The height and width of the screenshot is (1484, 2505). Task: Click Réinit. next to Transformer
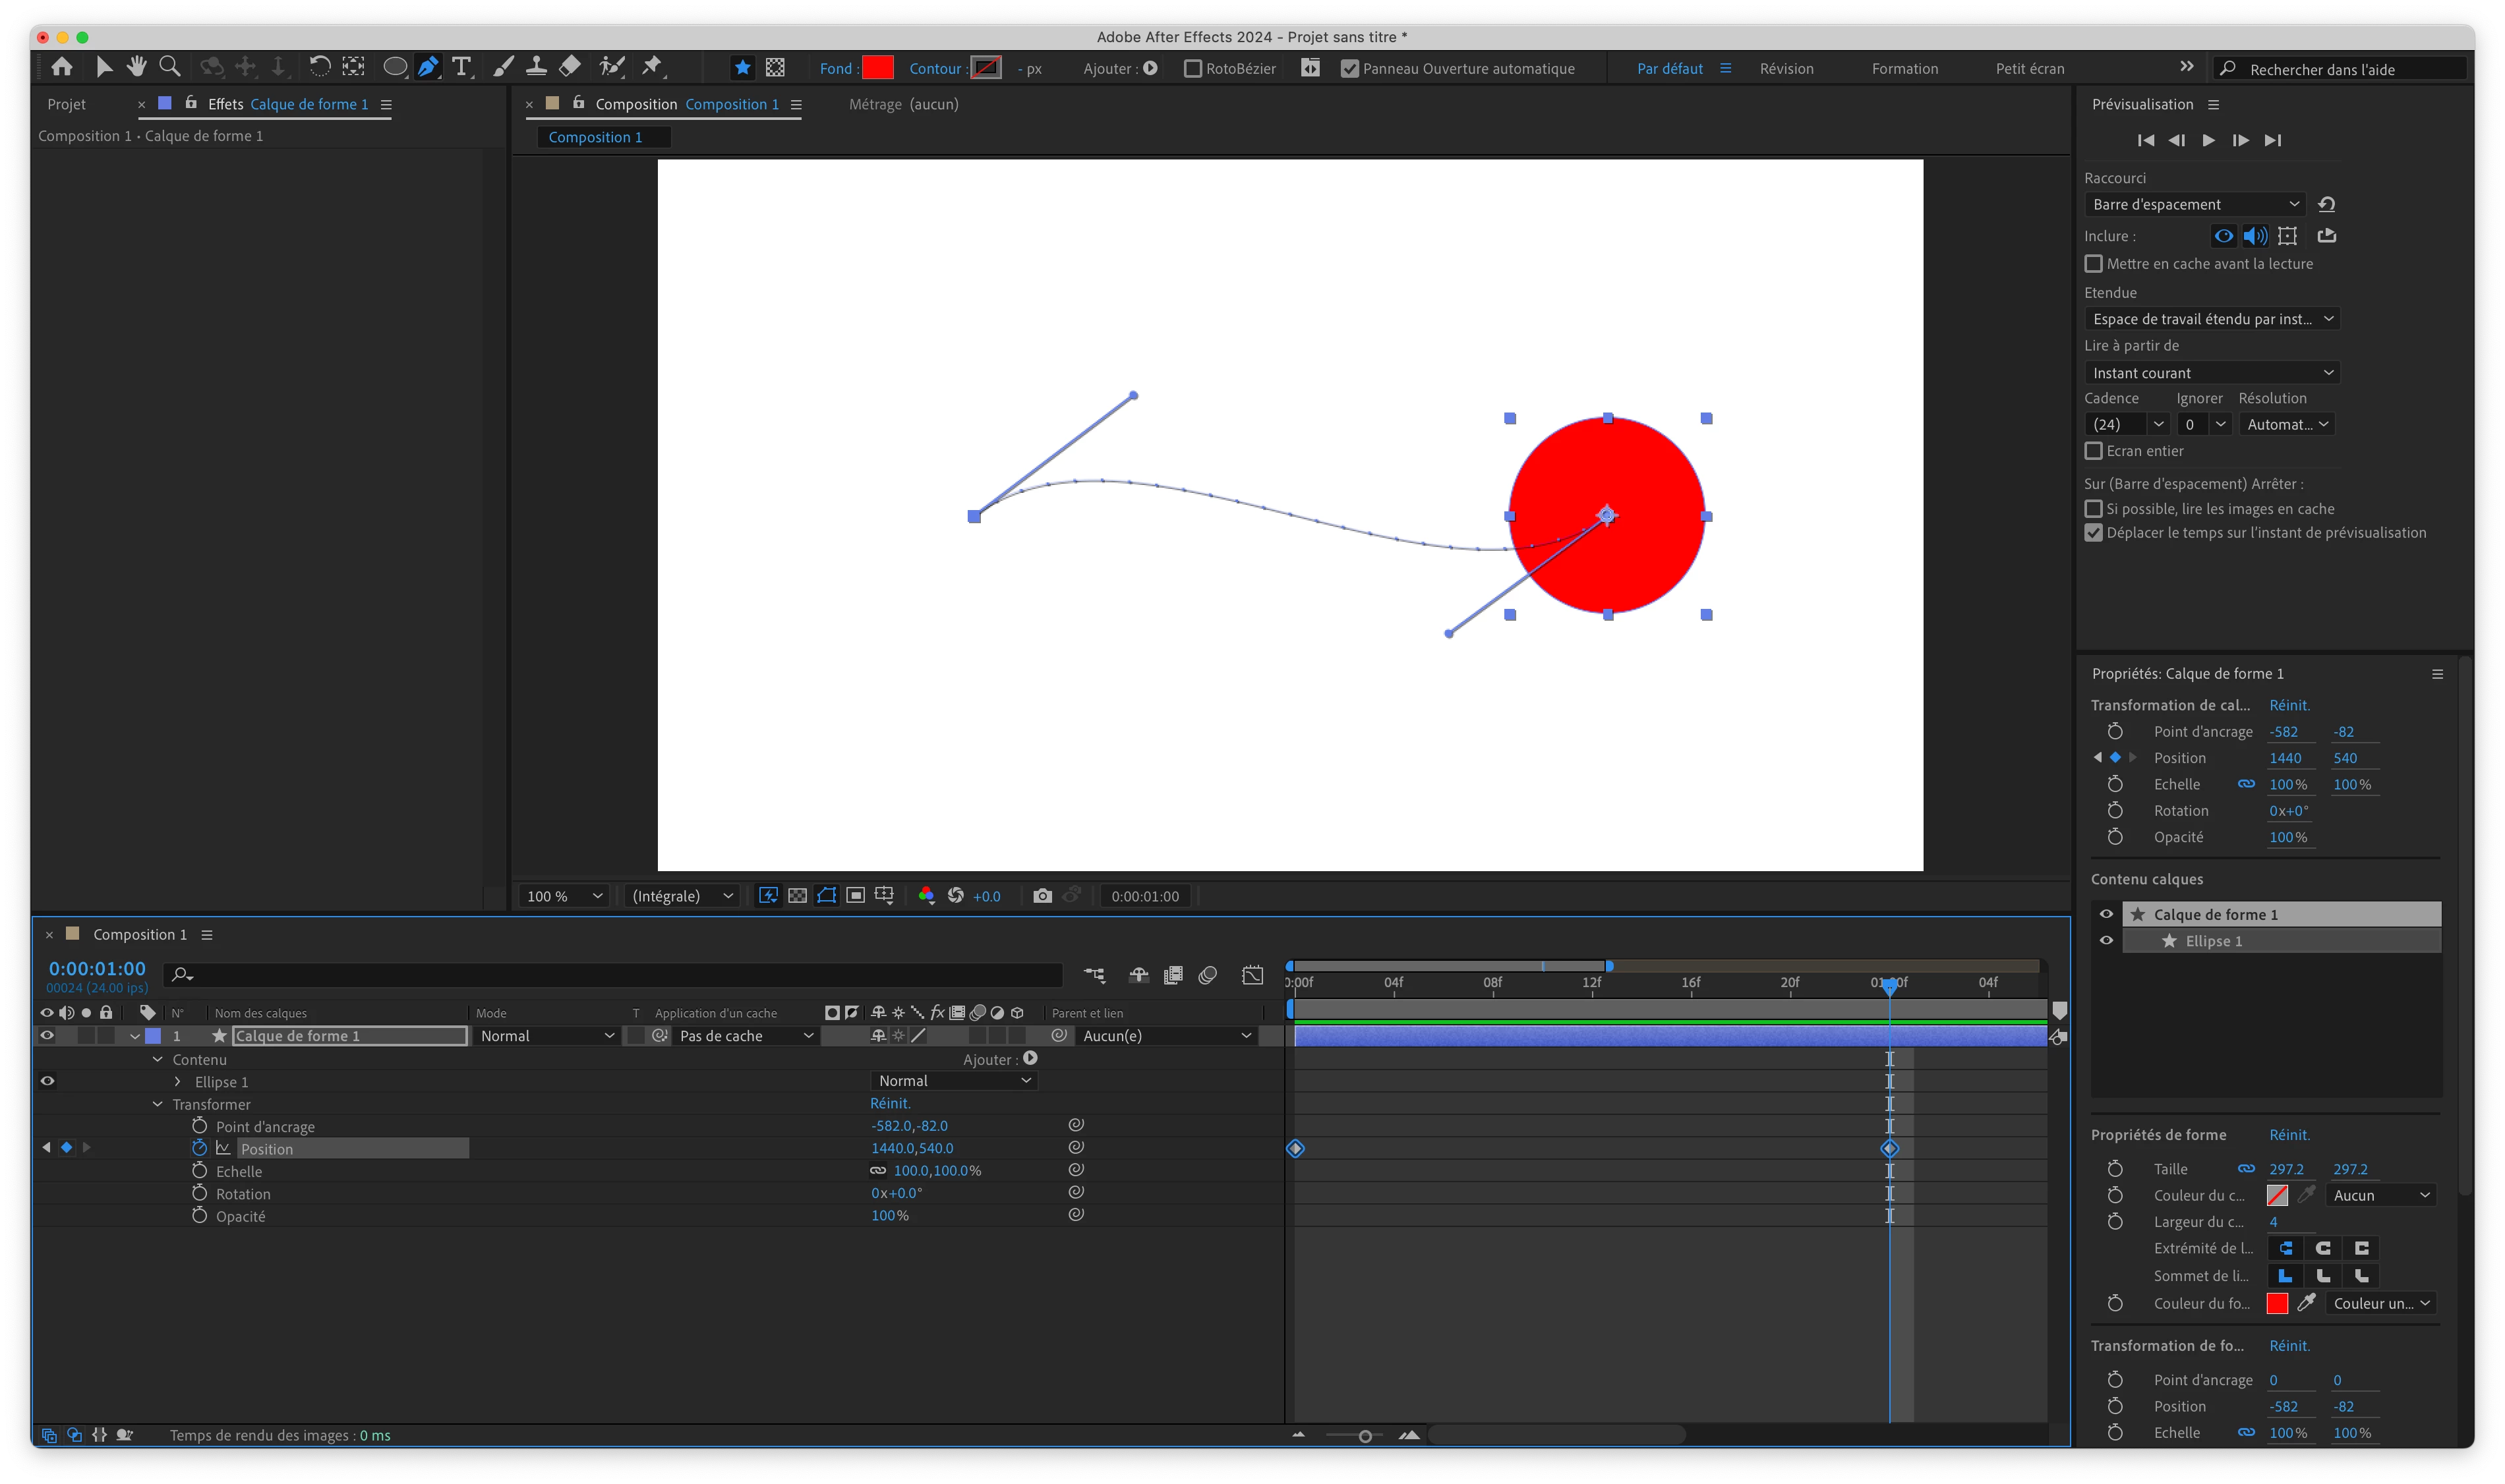(x=889, y=1103)
